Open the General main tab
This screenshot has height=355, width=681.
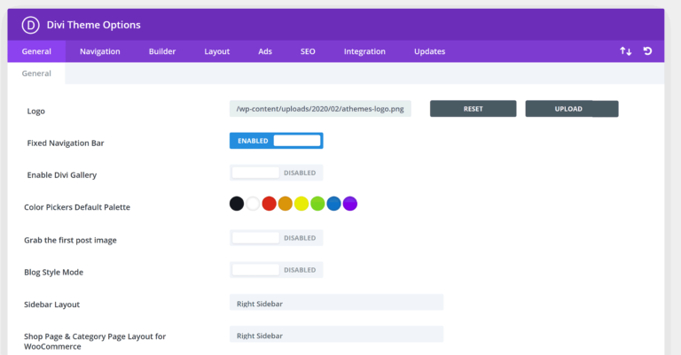point(36,51)
